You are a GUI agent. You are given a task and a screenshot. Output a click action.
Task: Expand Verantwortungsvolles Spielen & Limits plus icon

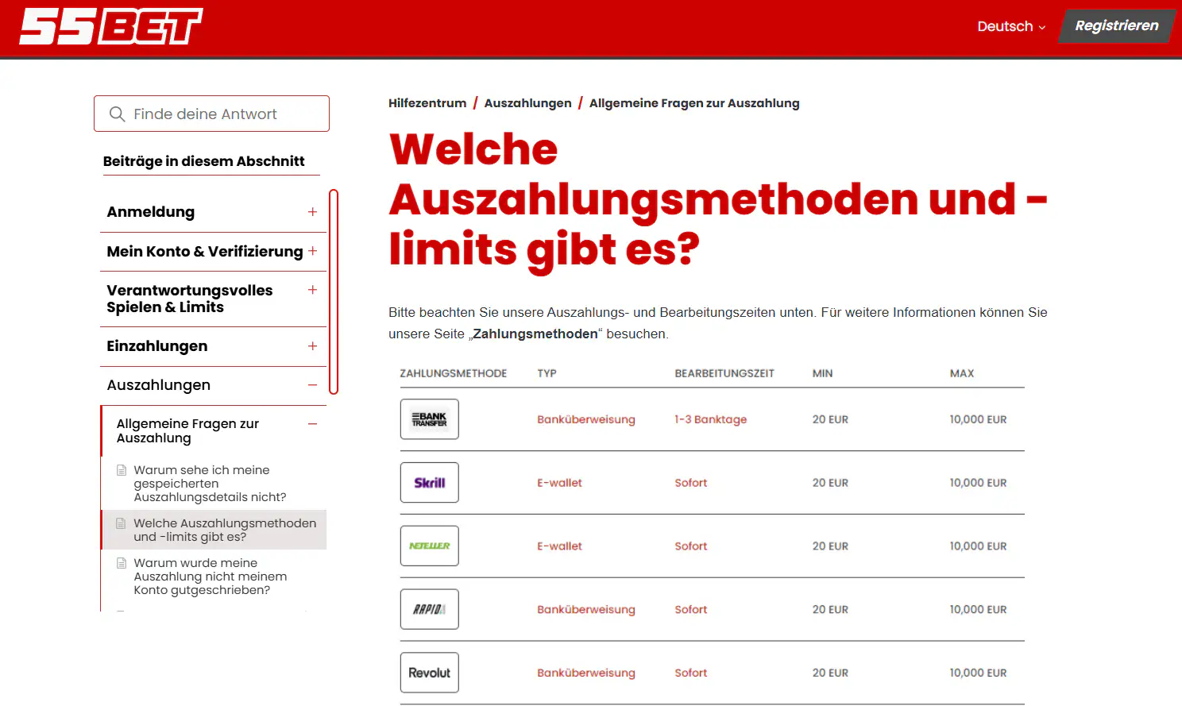point(312,290)
